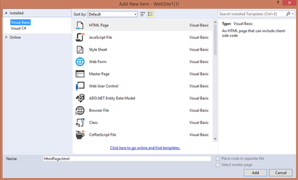The width and height of the screenshot is (298, 180).
Task: Click the "JavaScript File" template name
Action: 100,37
